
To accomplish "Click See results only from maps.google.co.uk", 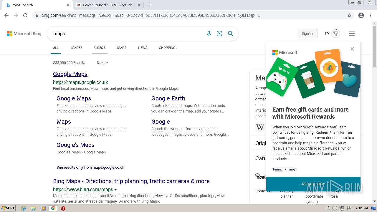I will click(x=90, y=167).
